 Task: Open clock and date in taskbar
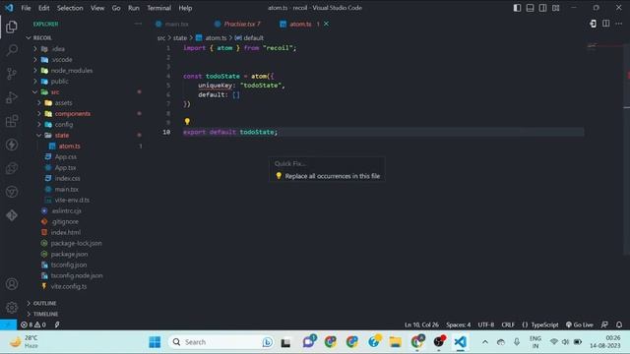pyautogui.click(x=604, y=342)
